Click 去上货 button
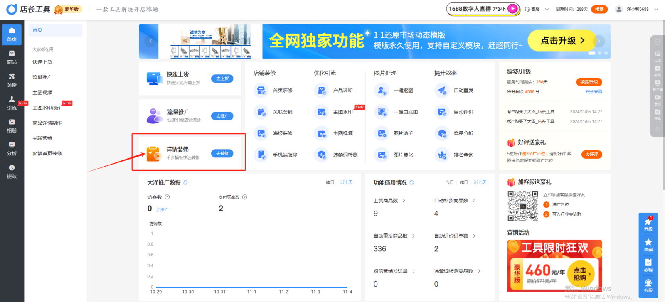The image size is (665, 302). point(222,79)
